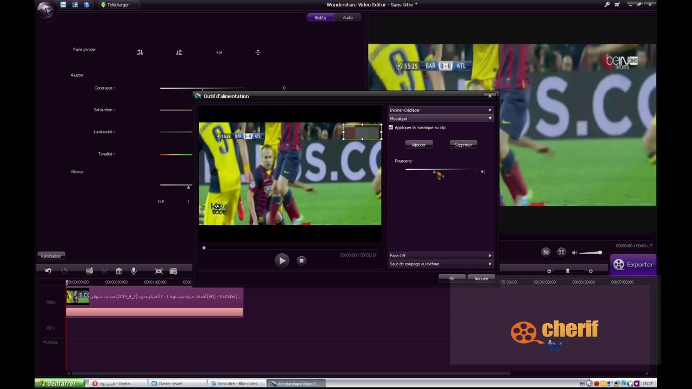Collapse the Mosaïque section
The height and width of the screenshot is (389, 692).
click(x=441, y=118)
